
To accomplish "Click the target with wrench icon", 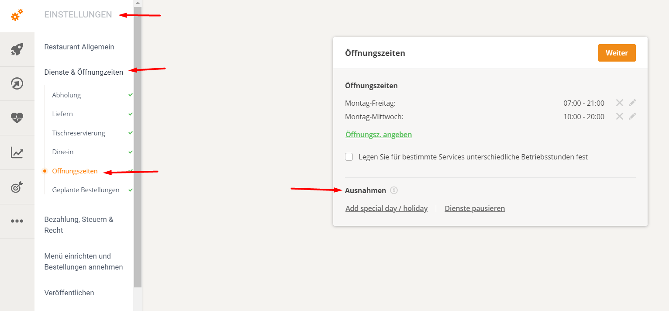I will (17, 187).
